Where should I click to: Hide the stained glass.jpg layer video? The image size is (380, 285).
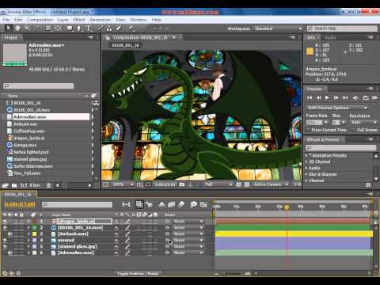point(5,246)
